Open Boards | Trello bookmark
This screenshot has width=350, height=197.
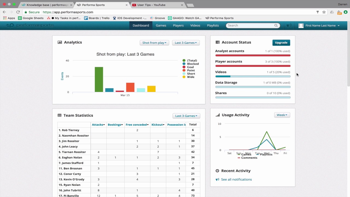coord(97,18)
